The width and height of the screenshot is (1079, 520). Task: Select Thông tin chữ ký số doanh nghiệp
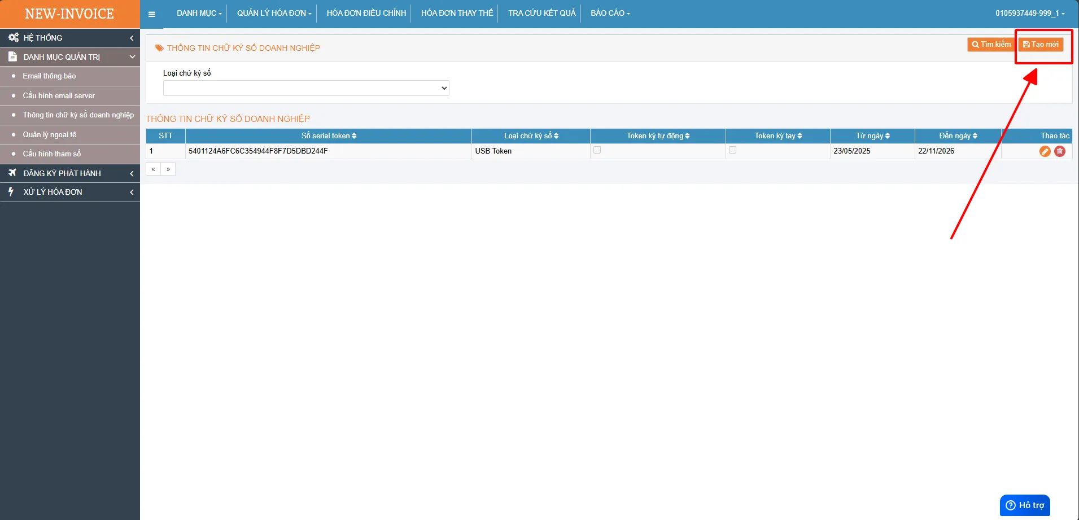click(70, 115)
